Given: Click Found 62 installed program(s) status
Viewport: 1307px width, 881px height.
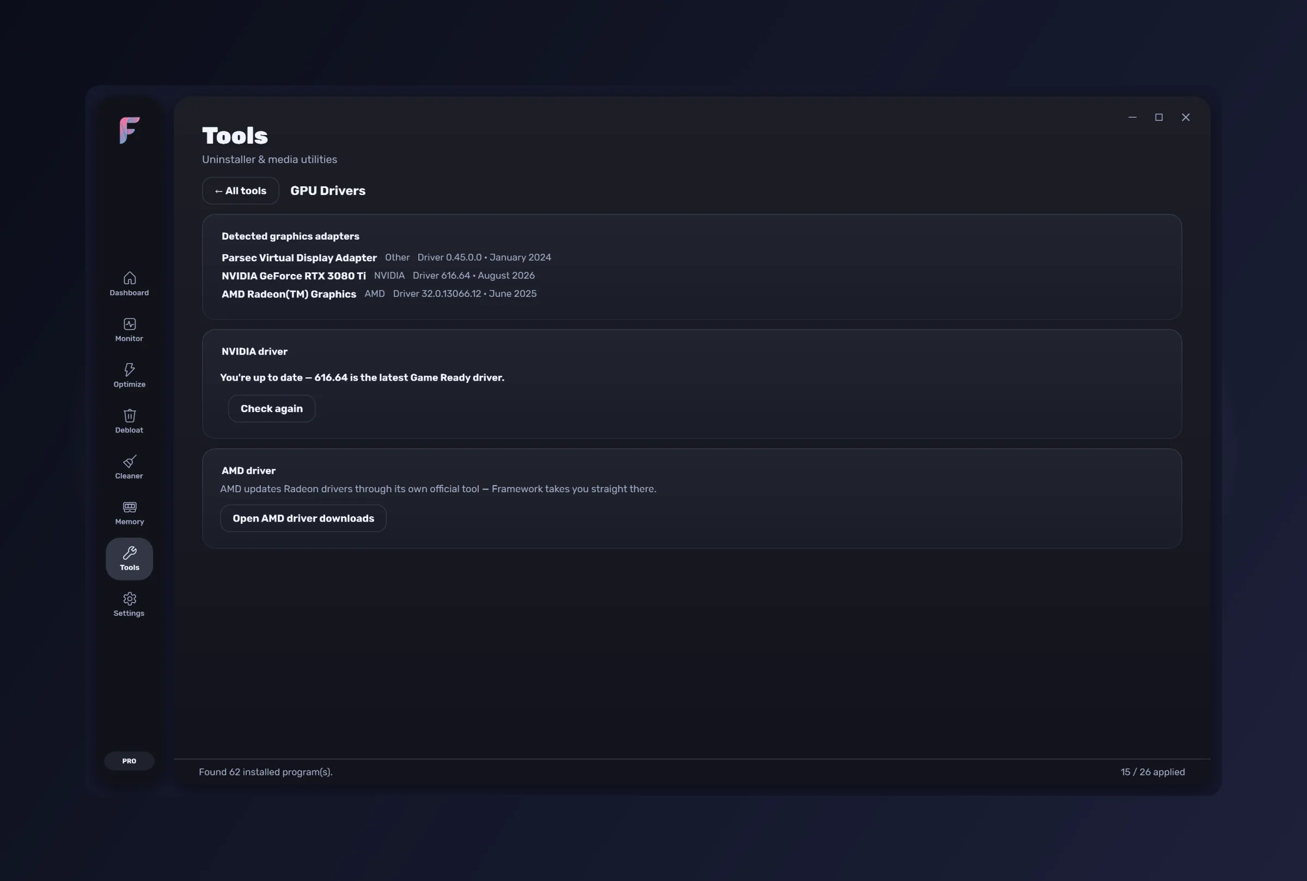Looking at the screenshot, I should pyautogui.click(x=266, y=772).
